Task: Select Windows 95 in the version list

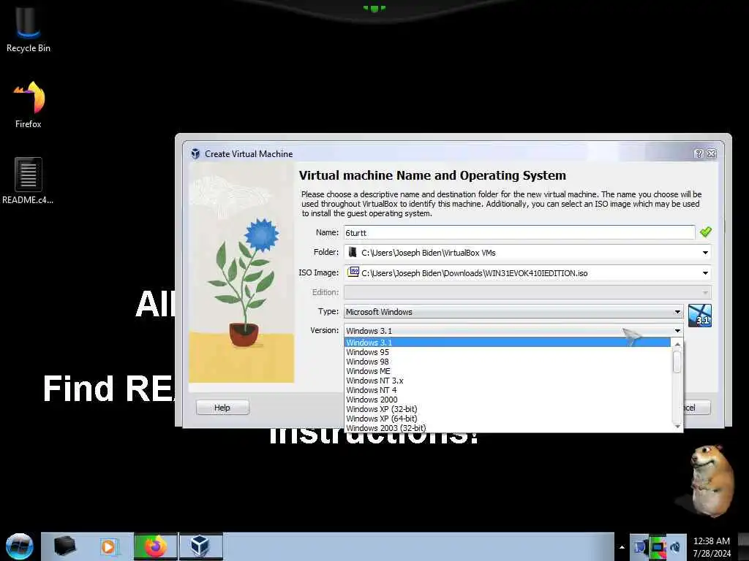Action: (x=508, y=352)
